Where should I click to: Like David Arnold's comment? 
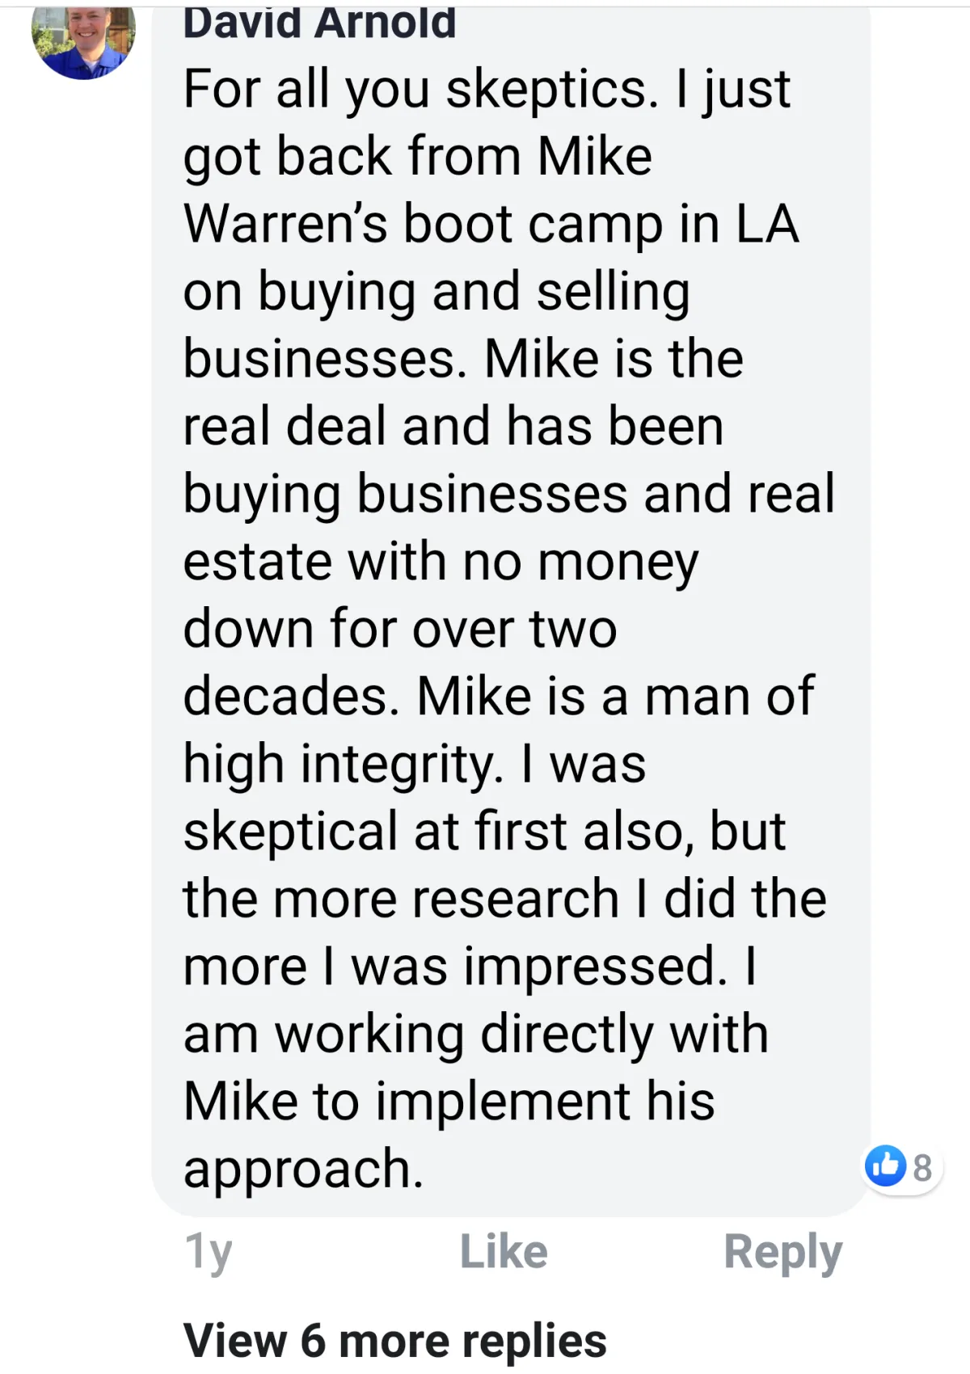click(x=504, y=1252)
